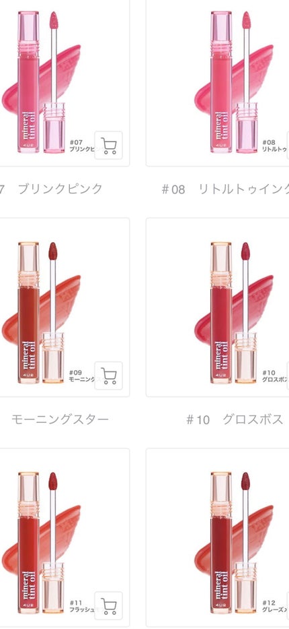The height and width of the screenshot is (629, 289).
Task: View the #09 mineral tint oil tube
Action: (x=28, y=312)
